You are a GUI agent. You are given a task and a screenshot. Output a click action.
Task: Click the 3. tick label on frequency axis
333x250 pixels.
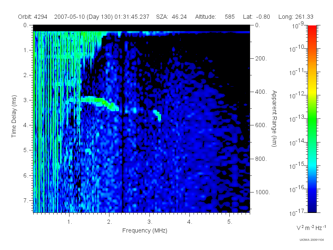pyautogui.click(x=150, y=222)
